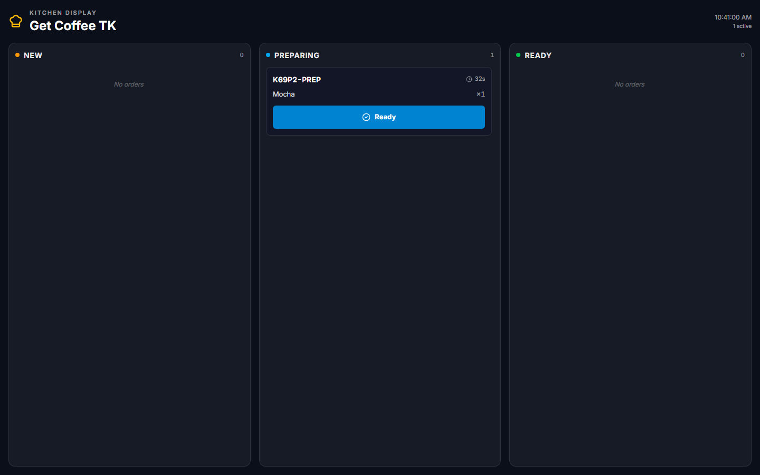
Task: Click the blue dot beside PREPARING
Action: (x=268, y=55)
